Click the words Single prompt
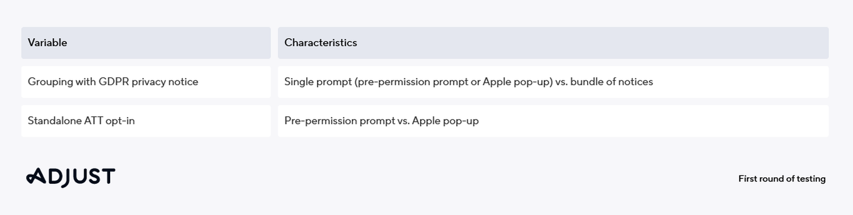The height and width of the screenshot is (215, 853). (x=317, y=82)
